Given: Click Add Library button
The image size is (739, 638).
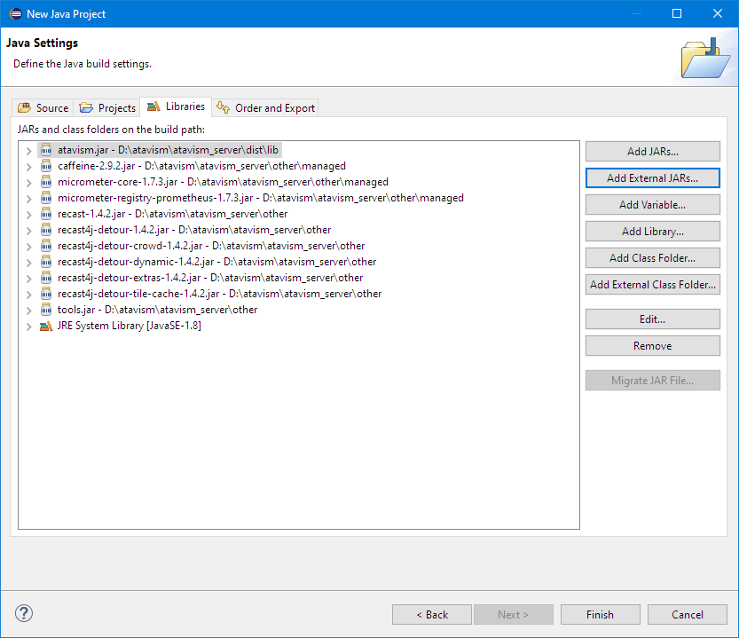Looking at the screenshot, I should click(652, 231).
